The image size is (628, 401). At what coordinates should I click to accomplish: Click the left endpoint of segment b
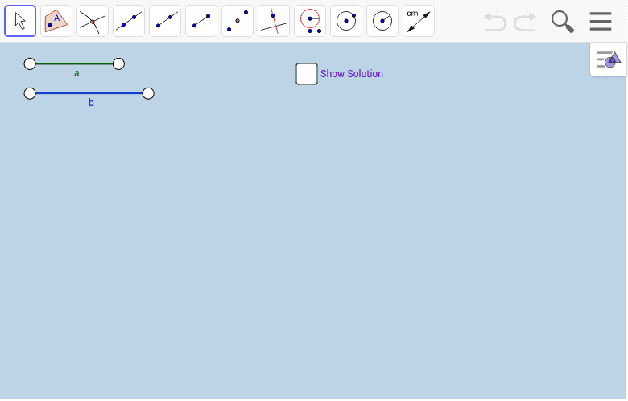pyautogui.click(x=30, y=93)
